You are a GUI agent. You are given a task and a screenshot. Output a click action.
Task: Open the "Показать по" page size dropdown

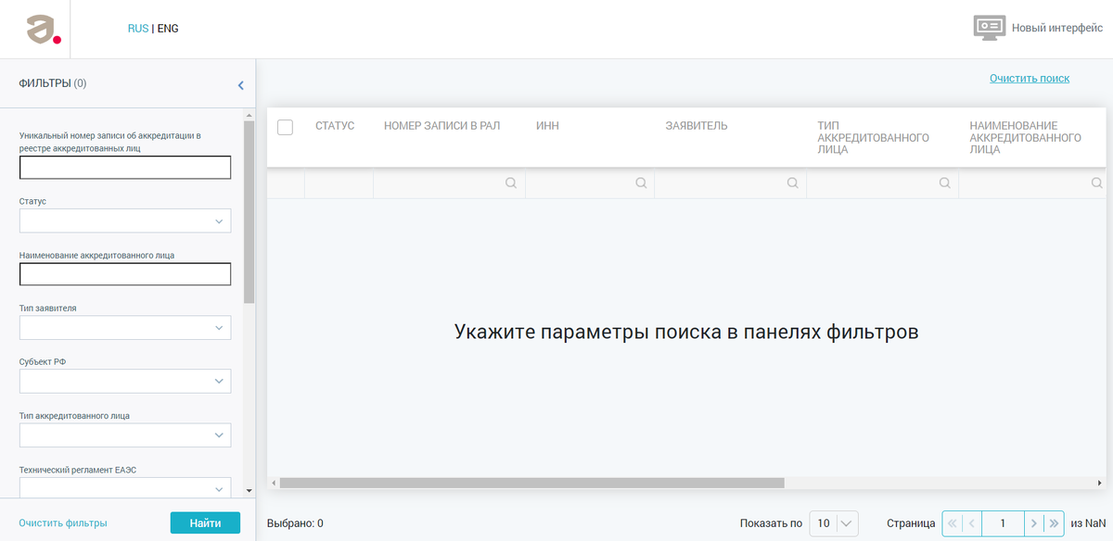pos(832,523)
